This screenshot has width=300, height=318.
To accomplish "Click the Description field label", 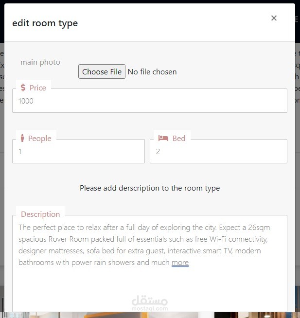I will point(40,214).
